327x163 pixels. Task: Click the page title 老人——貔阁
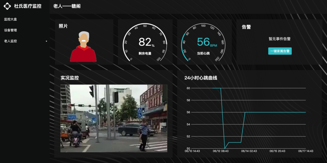click(x=67, y=6)
